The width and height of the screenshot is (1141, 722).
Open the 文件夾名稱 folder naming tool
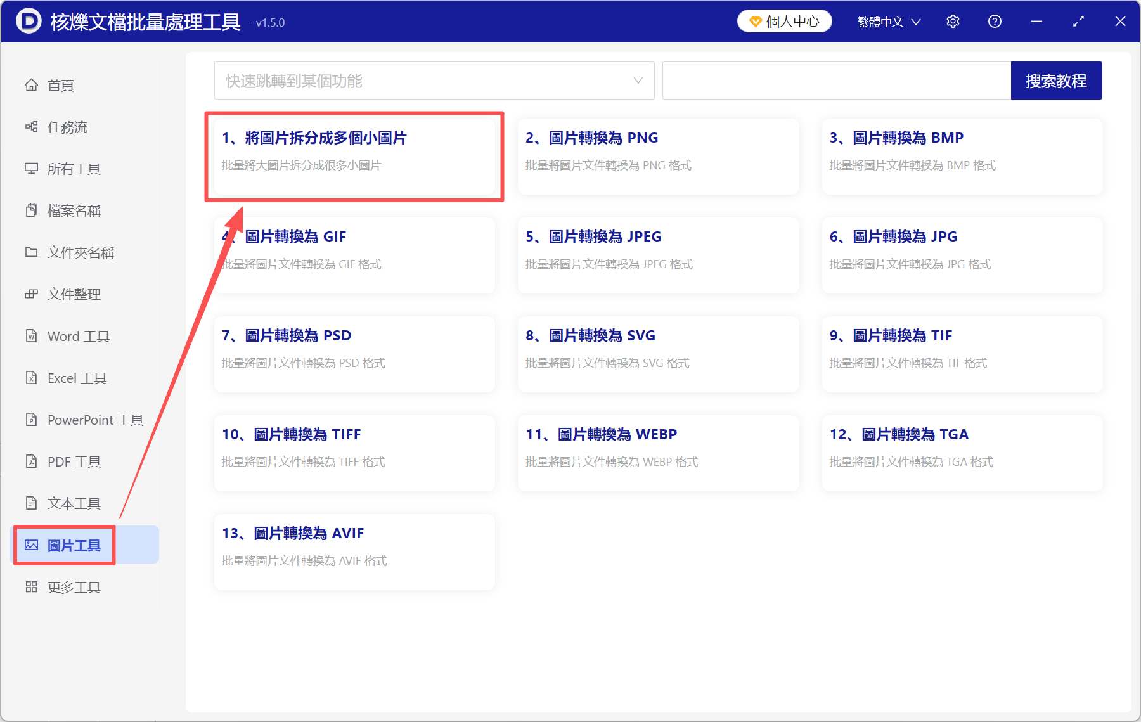coord(81,252)
